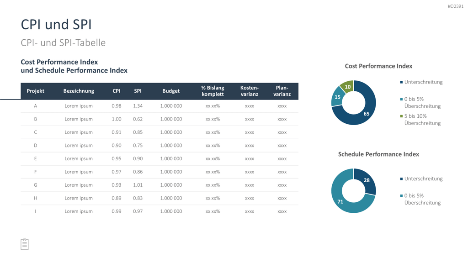This screenshot has height=263, width=468.
Task: Click the 15 segment of the CPI donut
Action: click(338, 97)
